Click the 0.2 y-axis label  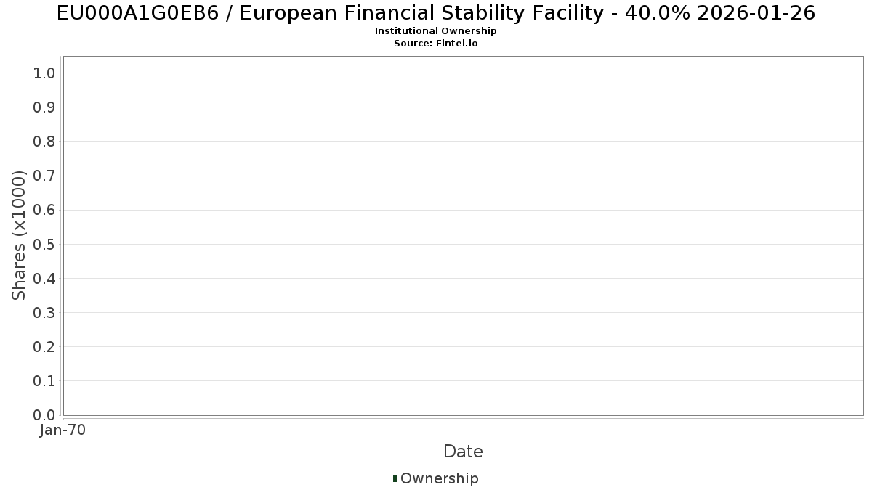pos(44,346)
